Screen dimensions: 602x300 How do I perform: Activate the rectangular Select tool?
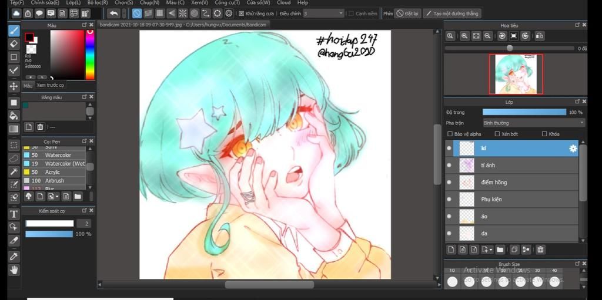(x=14, y=145)
